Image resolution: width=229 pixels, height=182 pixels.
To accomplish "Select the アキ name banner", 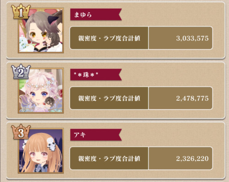I will pyautogui.click(x=96, y=135).
